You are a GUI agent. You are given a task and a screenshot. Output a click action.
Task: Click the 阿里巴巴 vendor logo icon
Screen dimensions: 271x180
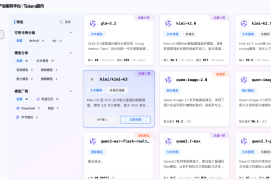[x=38, y=99]
